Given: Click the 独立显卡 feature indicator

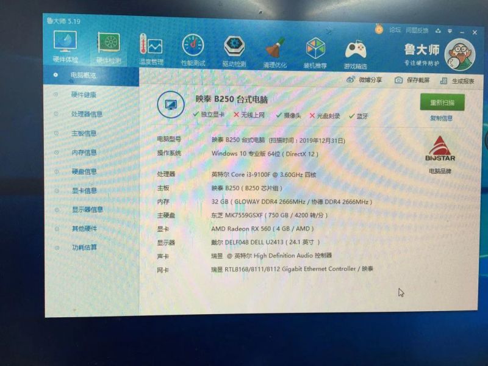Looking at the screenshot, I should coord(209,114).
